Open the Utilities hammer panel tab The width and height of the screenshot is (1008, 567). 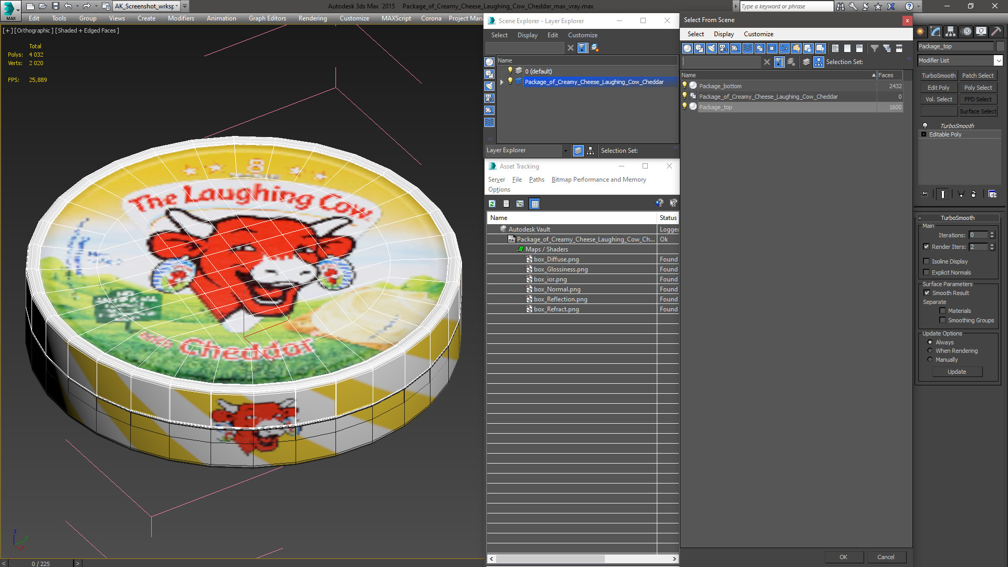996,31
